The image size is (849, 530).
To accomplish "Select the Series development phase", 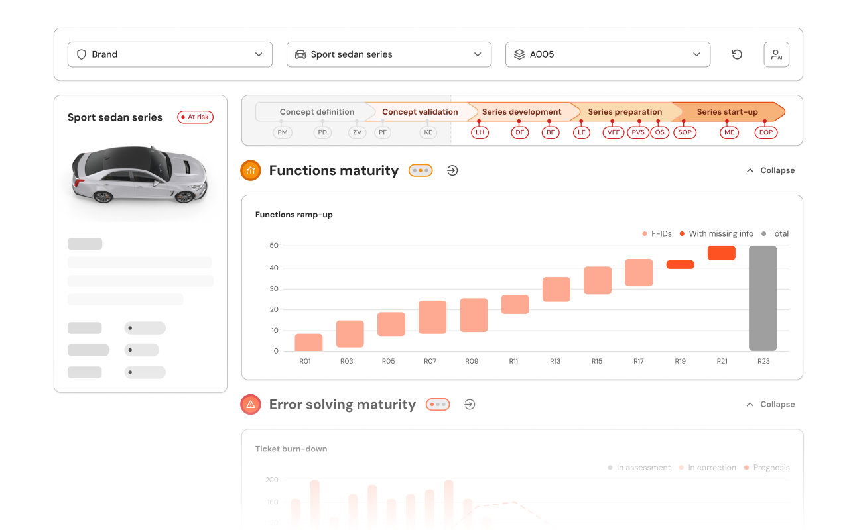I will click(x=521, y=112).
